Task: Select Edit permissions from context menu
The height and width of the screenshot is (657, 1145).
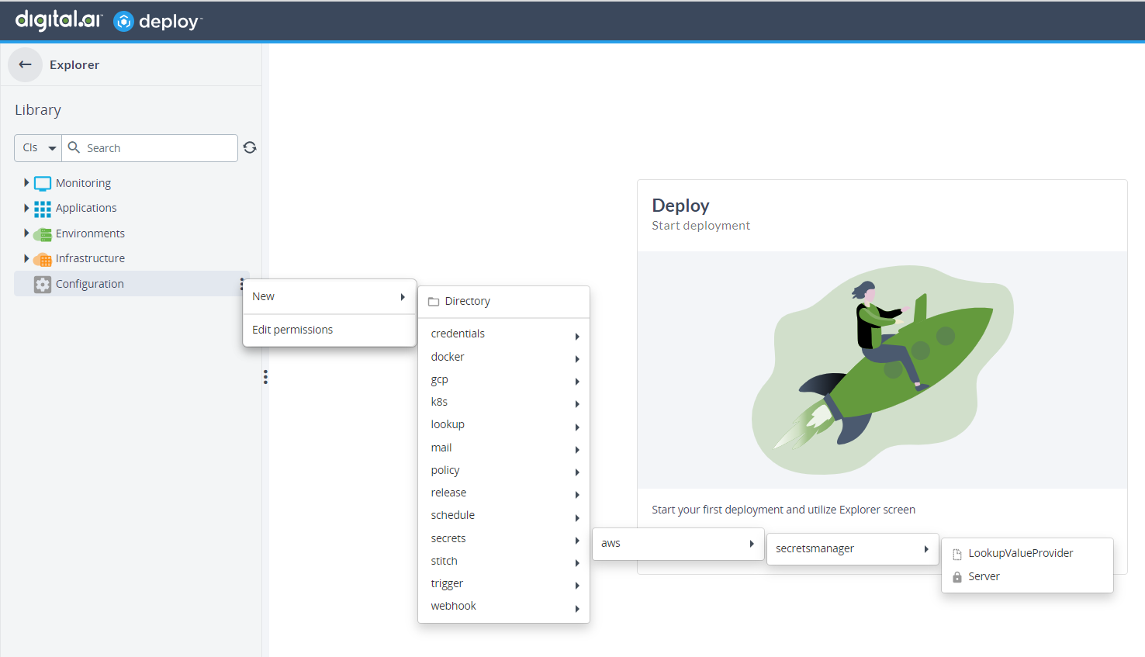Action: (x=292, y=330)
